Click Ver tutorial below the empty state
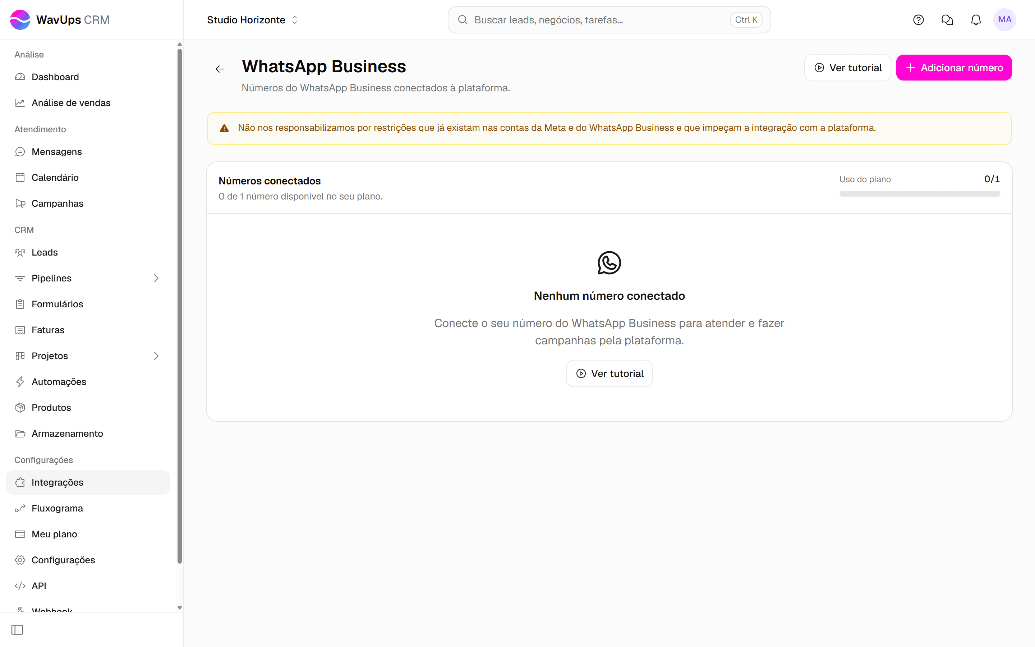The height and width of the screenshot is (647, 1035). tap(609, 373)
